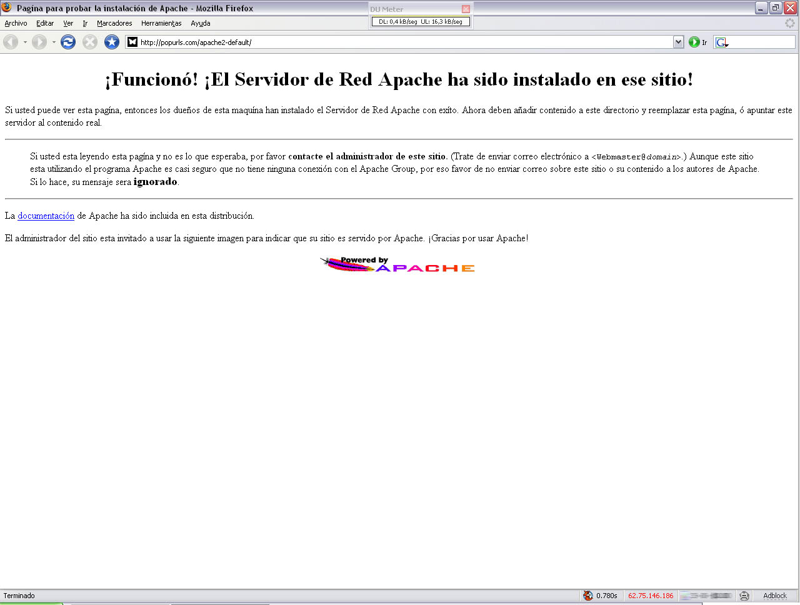
Task: Expand the address bar URL dropdown
Action: [x=679, y=42]
